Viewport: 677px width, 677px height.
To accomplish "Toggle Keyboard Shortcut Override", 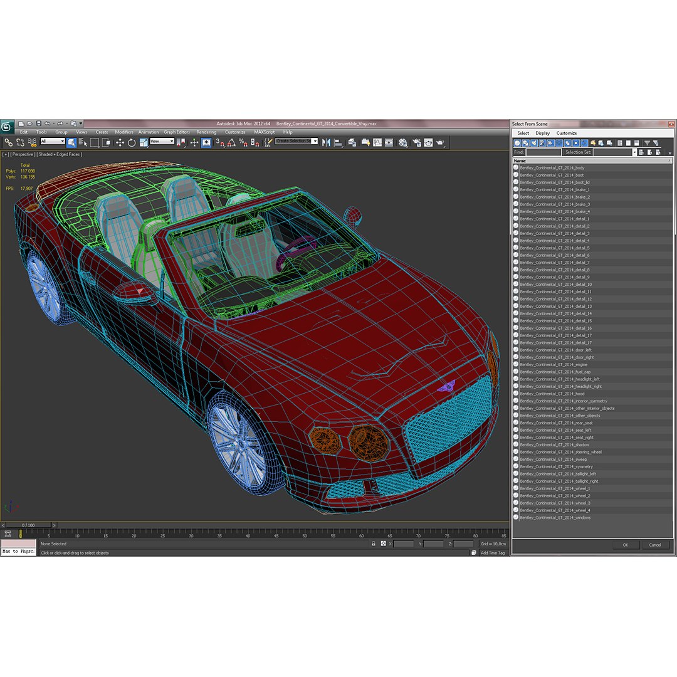I will [206, 142].
